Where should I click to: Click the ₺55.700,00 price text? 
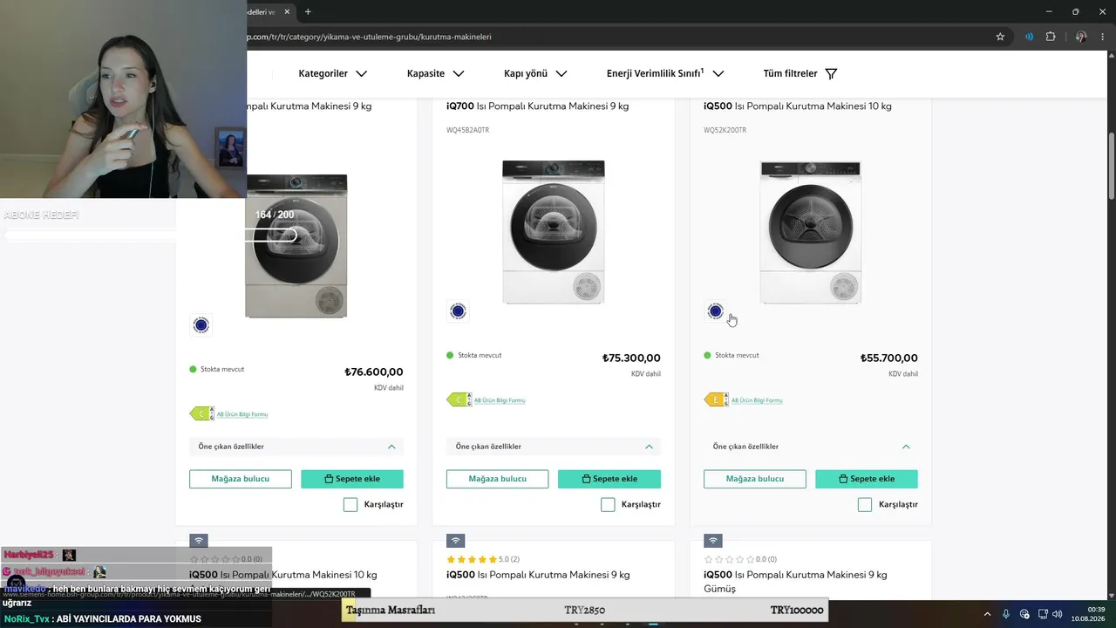coord(889,358)
